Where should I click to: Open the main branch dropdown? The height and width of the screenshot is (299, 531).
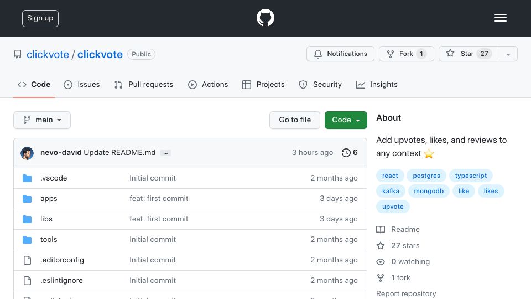[42, 120]
